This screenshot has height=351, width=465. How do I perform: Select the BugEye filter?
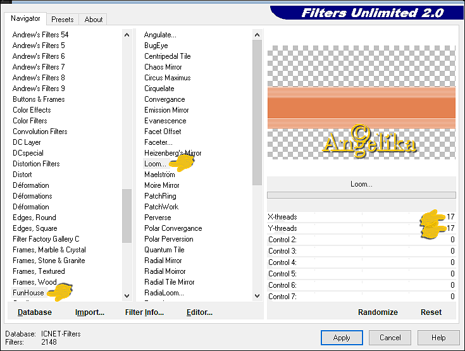(x=156, y=46)
